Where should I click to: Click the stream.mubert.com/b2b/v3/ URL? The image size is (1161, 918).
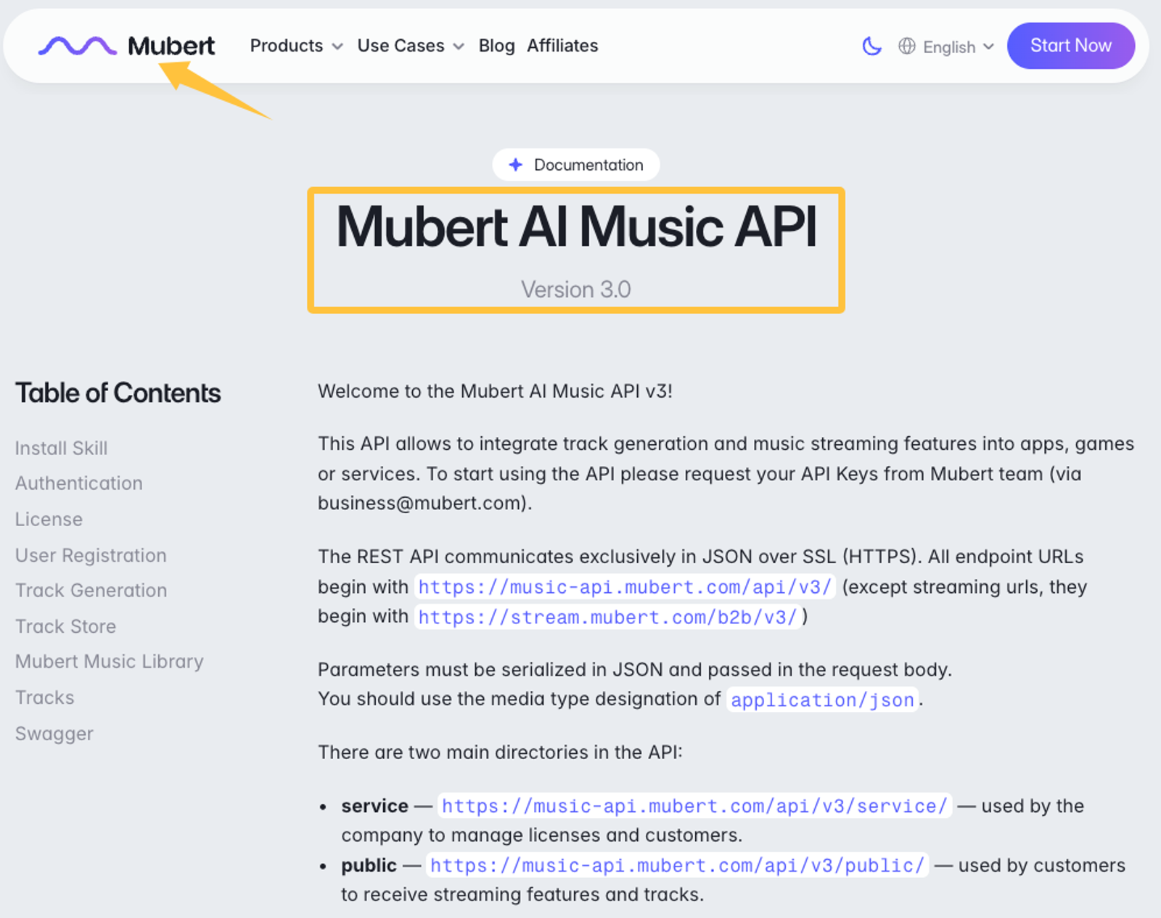pyautogui.click(x=607, y=618)
